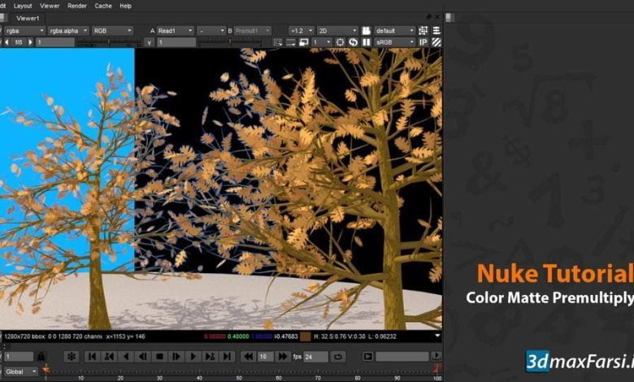The image size is (634, 382).
Task: Toggle the region of interest icon
Action: (x=277, y=42)
